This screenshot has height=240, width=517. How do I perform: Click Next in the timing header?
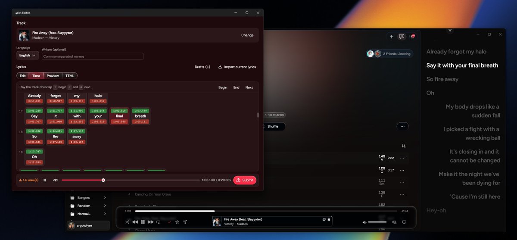pyautogui.click(x=249, y=87)
